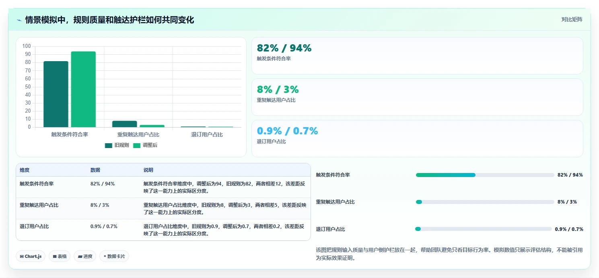This screenshot has width=599, height=278.
Task: Click the 8% / 3% table cell
Action: click(100, 205)
